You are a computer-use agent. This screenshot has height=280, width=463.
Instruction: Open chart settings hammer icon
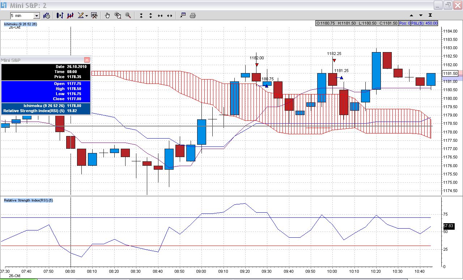94,16
